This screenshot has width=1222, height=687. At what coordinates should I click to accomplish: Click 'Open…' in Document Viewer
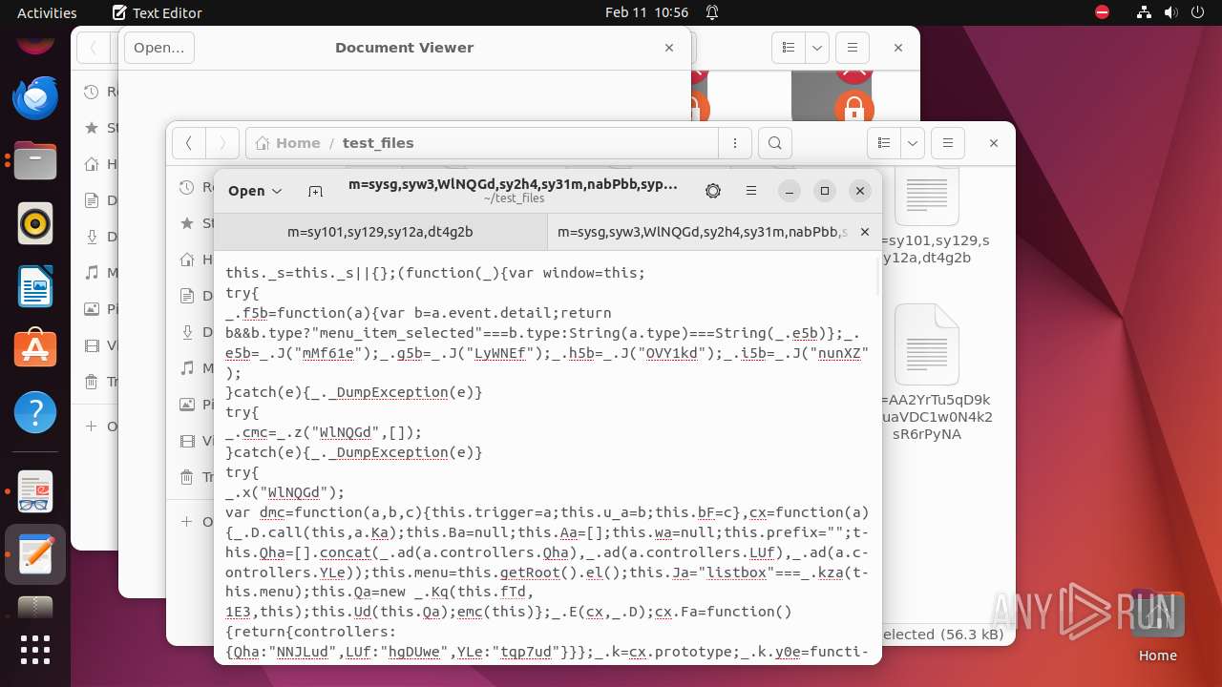pyautogui.click(x=159, y=48)
